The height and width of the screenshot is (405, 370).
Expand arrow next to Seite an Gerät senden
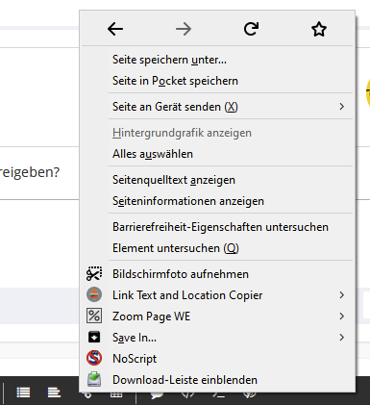click(x=342, y=107)
